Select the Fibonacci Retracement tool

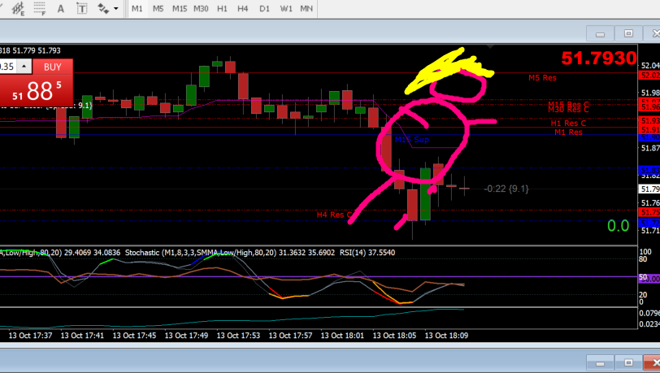[40, 8]
